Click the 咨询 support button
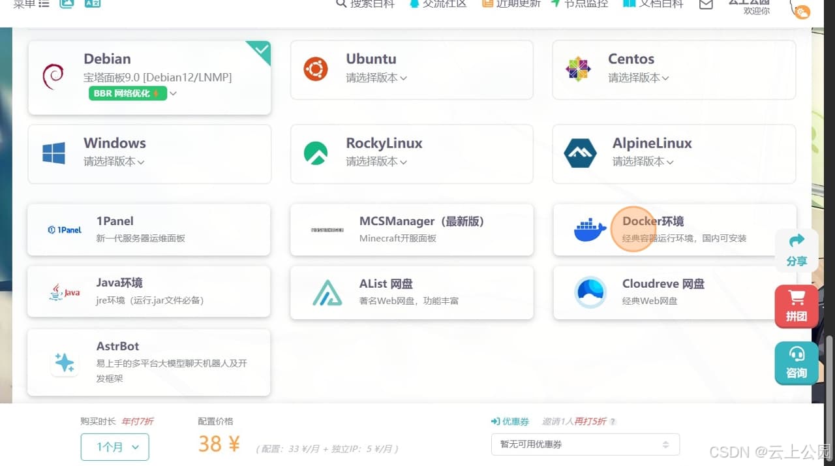 pyautogui.click(x=797, y=363)
